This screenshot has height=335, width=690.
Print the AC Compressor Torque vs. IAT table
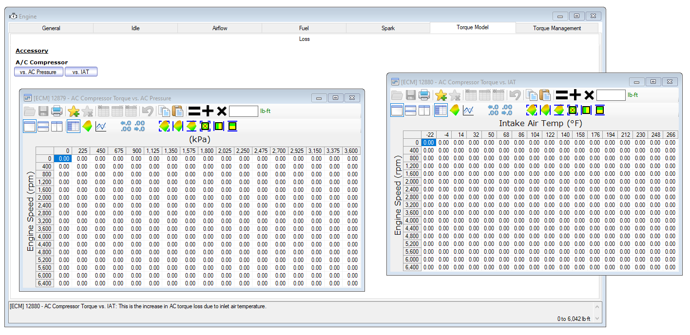click(x=424, y=95)
